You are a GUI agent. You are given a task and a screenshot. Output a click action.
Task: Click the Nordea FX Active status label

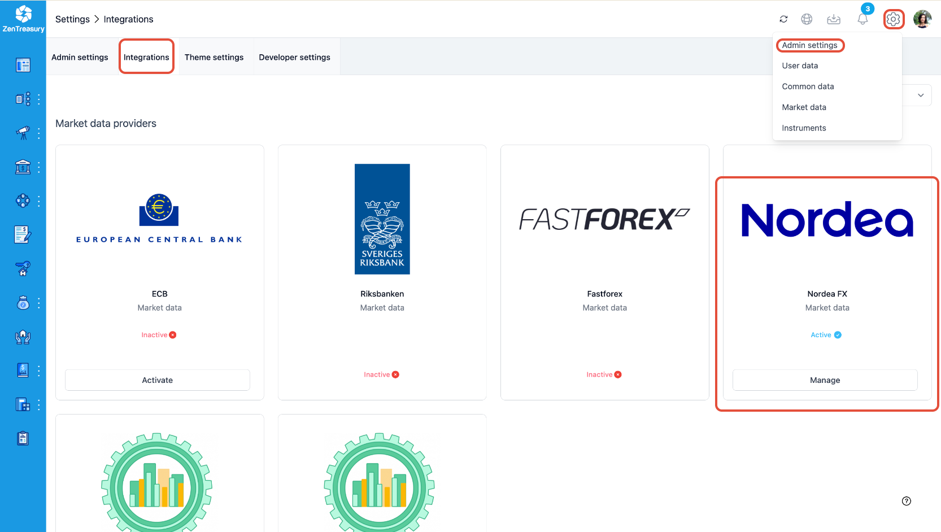[x=826, y=335]
